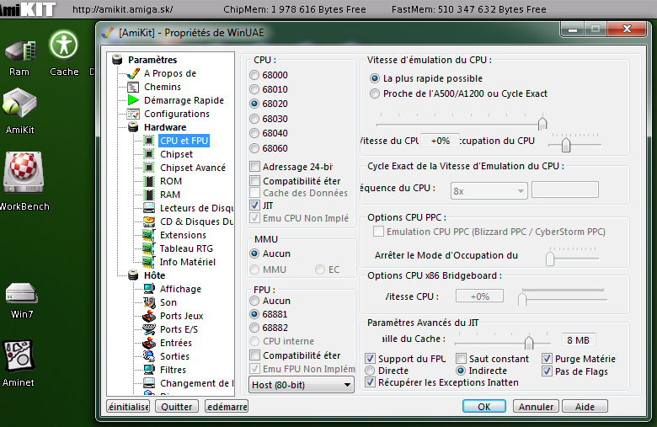Viewport: 657px width, 427px height.
Task: Open the AmiKit desktop drive icon
Action: (x=19, y=104)
